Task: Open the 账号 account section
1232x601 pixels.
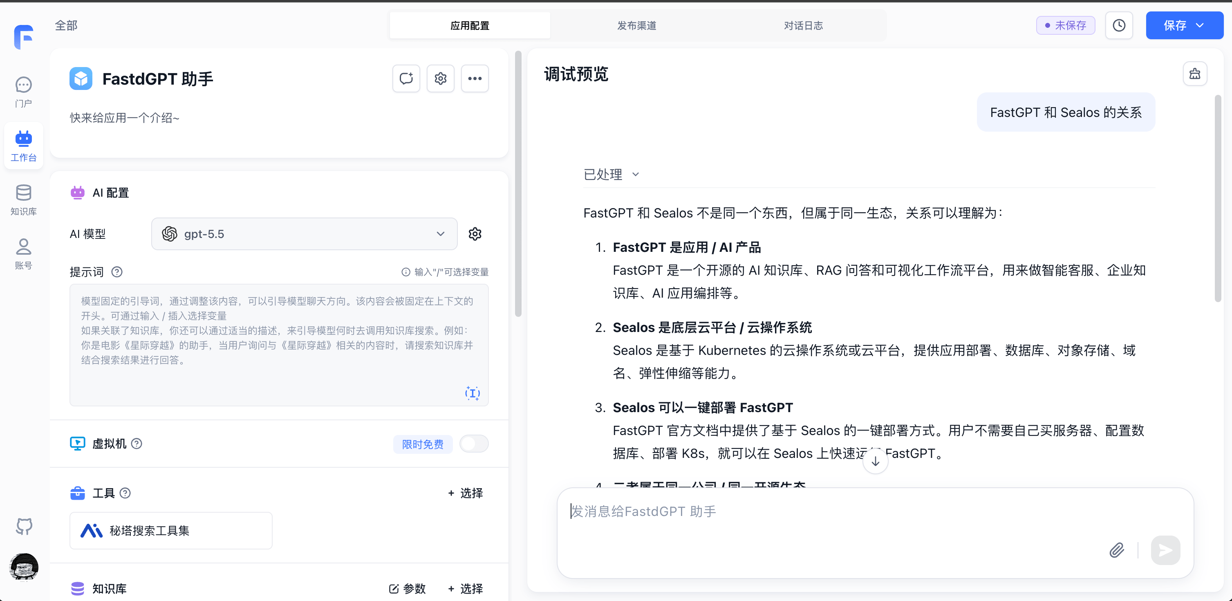Action: pos(23,254)
